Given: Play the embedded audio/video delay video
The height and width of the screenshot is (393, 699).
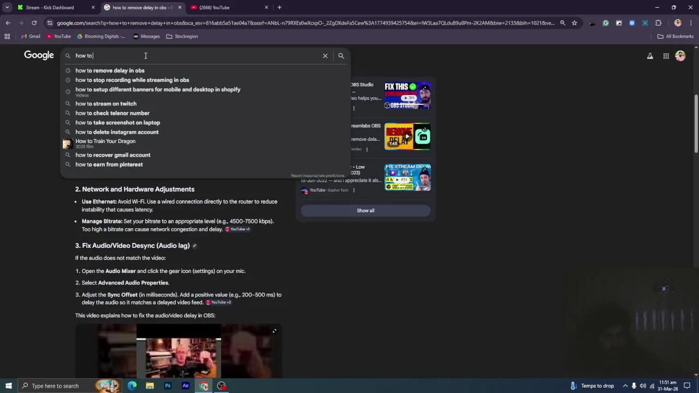Looking at the screenshot, I should (179, 352).
